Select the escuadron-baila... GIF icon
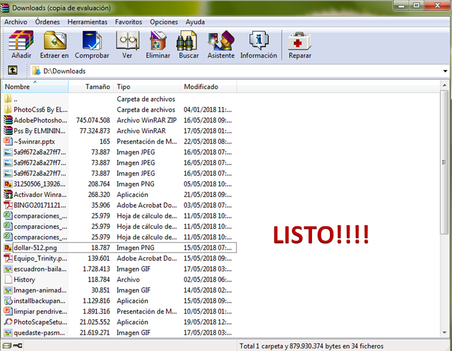This screenshot has height=351, width=452. point(8,269)
